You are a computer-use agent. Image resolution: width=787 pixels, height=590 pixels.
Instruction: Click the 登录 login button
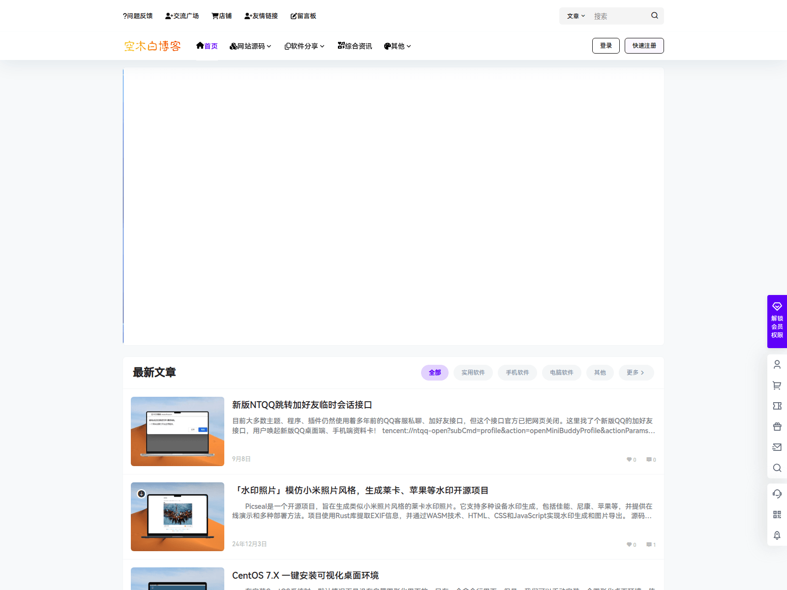(x=605, y=46)
